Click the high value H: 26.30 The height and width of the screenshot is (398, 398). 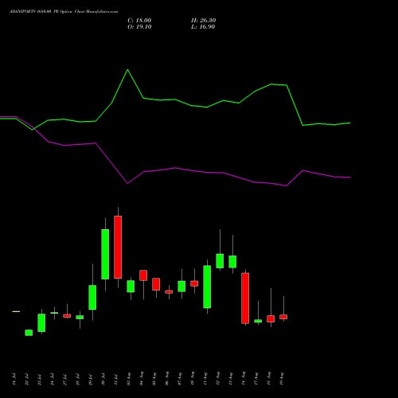point(204,21)
